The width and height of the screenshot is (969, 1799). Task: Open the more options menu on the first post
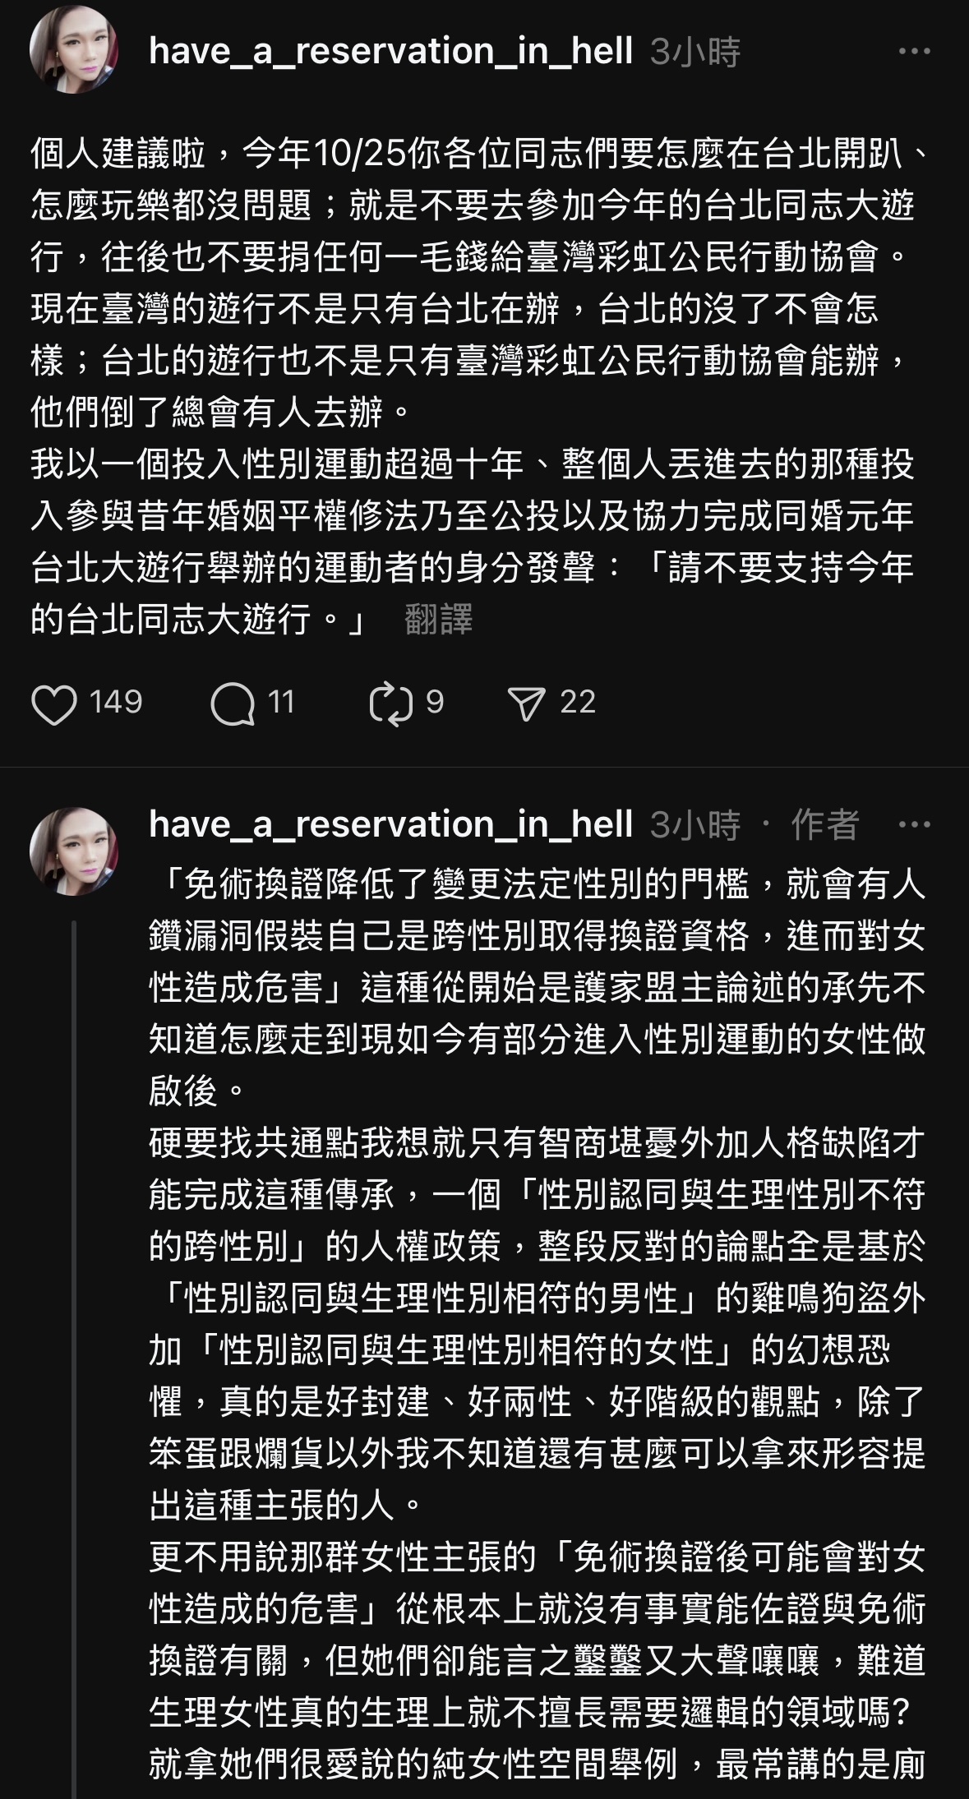[x=914, y=51]
